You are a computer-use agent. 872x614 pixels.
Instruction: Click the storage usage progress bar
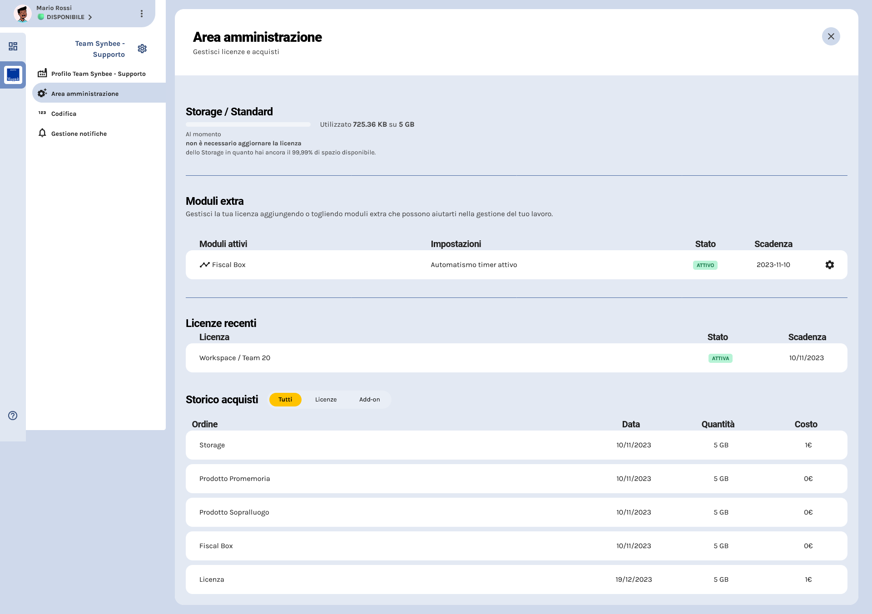[248, 124]
